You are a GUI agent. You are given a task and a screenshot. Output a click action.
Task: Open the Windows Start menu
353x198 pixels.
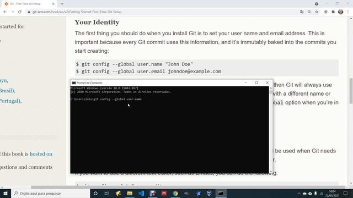click(x=6, y=193)
